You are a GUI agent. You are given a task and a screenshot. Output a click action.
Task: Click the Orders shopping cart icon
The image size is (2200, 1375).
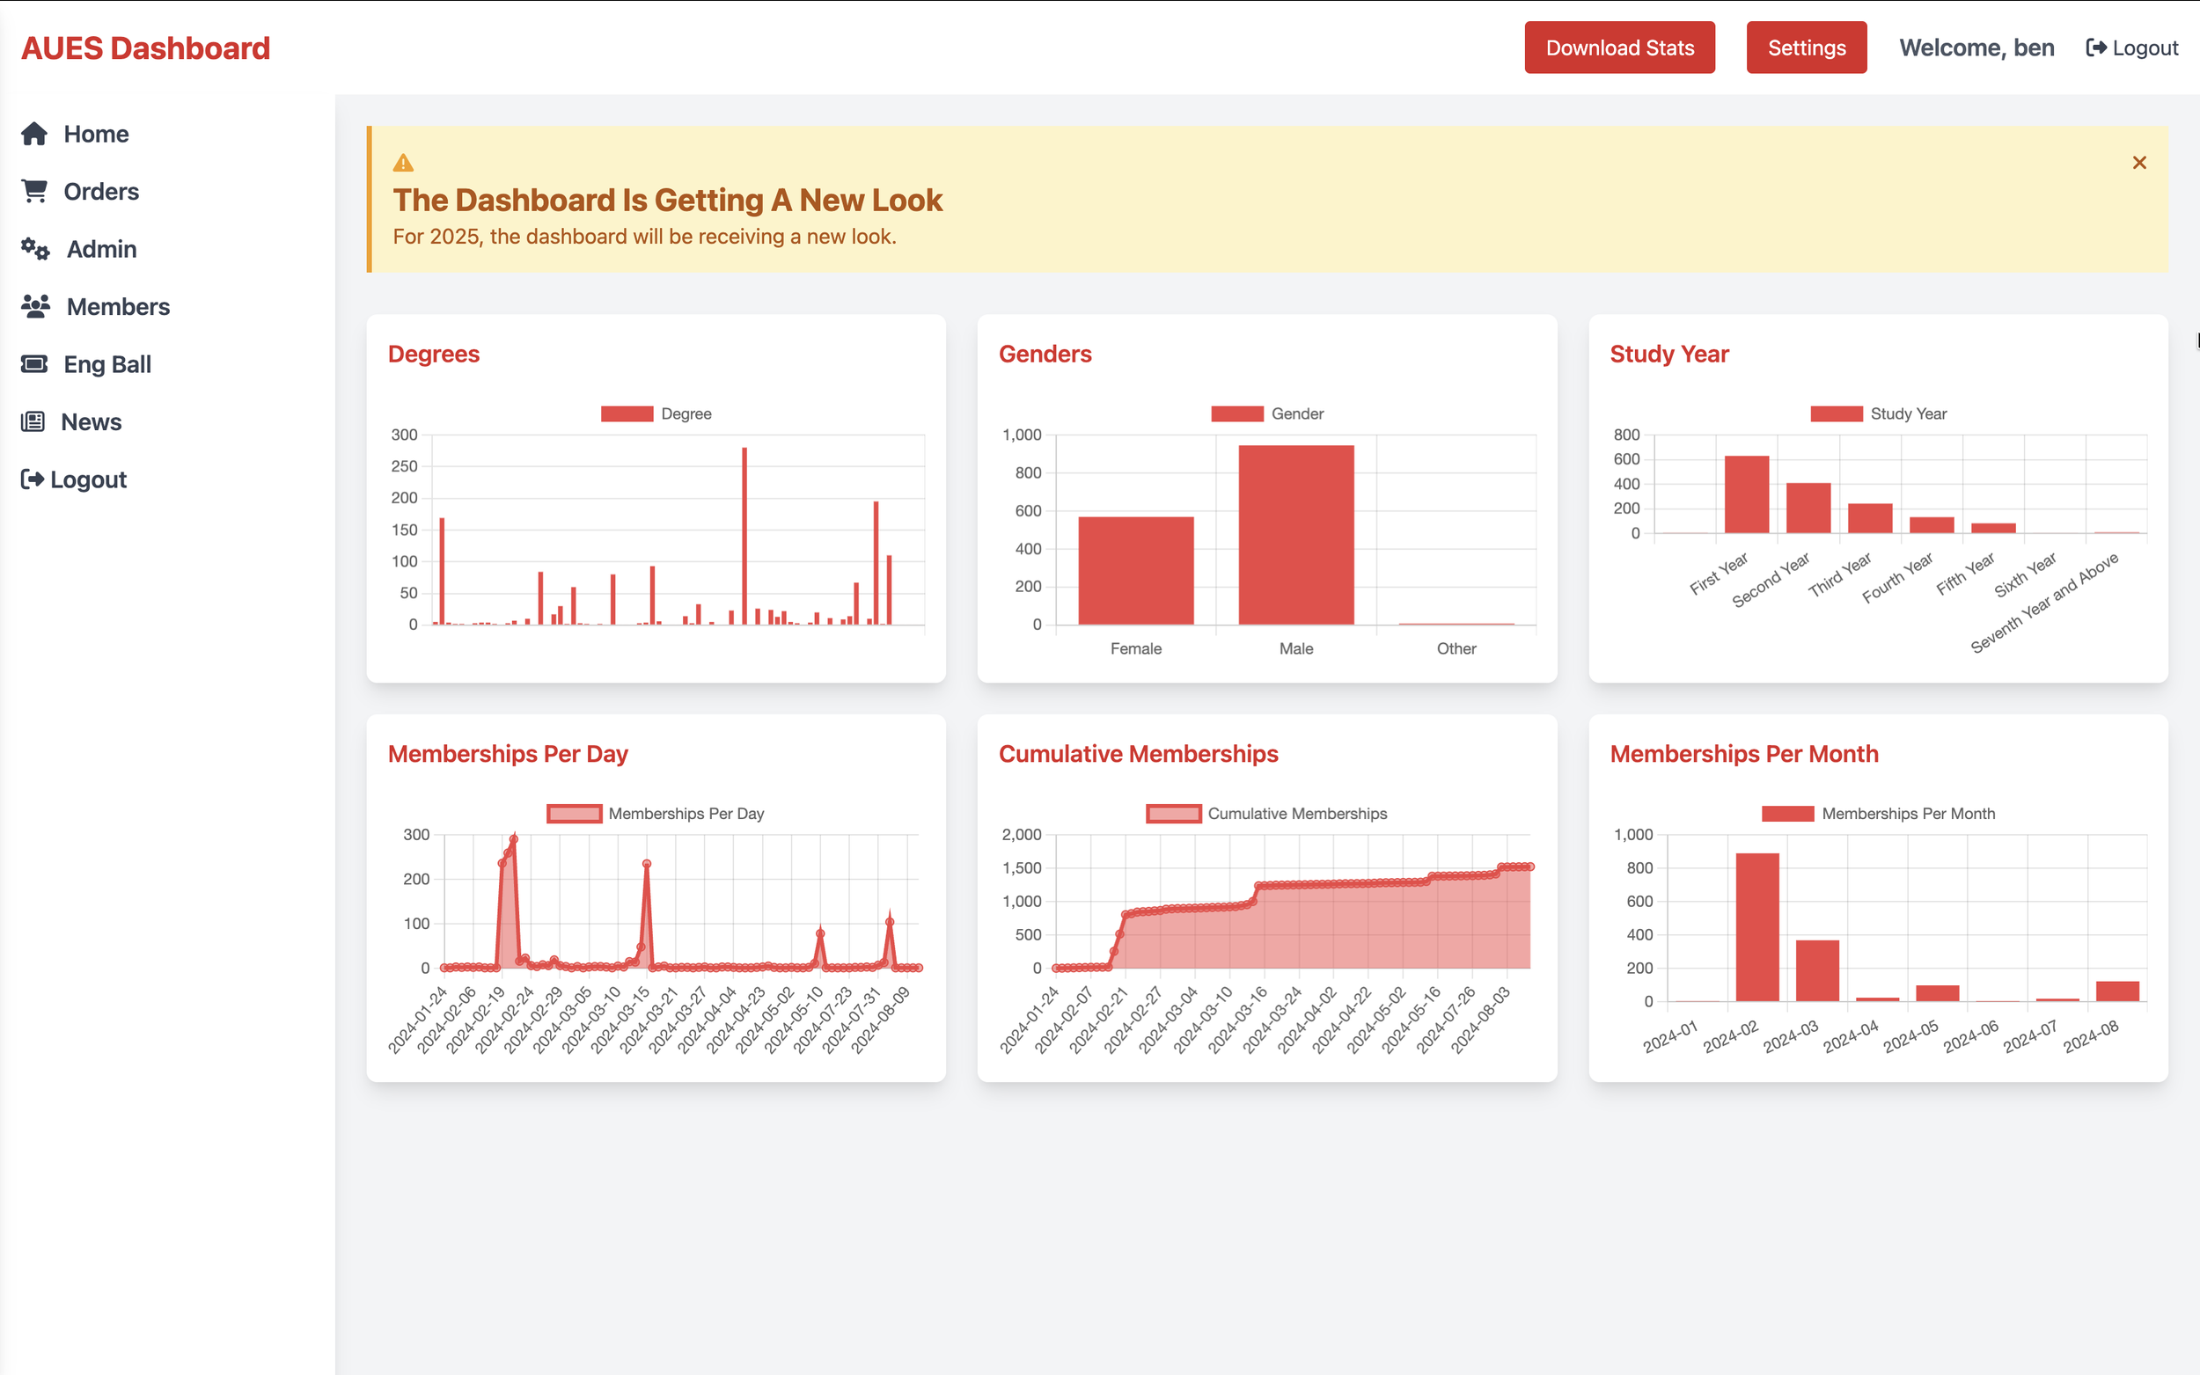[34, 191]
